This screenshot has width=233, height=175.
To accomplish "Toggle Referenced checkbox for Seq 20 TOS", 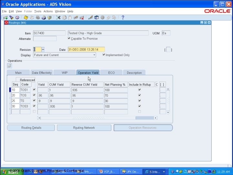I will pyautogui.click(x=34, y=95).
